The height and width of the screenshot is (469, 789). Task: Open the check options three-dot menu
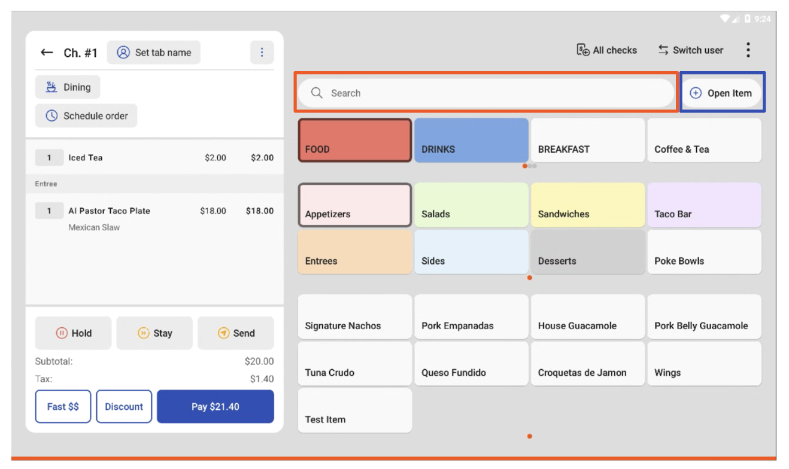[x=261, y=52]
